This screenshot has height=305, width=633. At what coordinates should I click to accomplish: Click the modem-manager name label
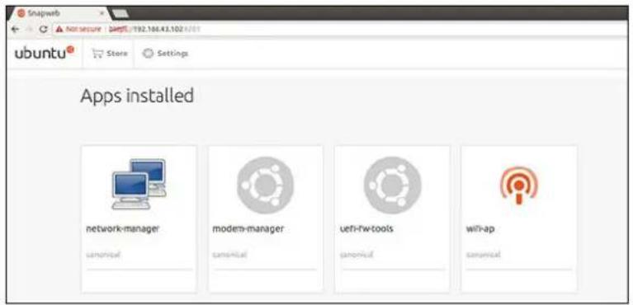coord(248,229)
